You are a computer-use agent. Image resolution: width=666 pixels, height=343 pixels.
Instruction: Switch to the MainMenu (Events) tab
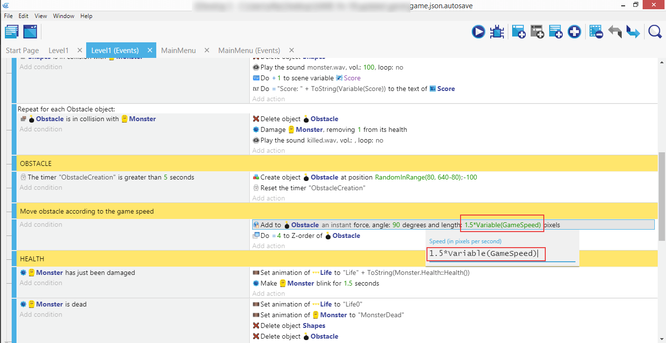tap(249, 51)
